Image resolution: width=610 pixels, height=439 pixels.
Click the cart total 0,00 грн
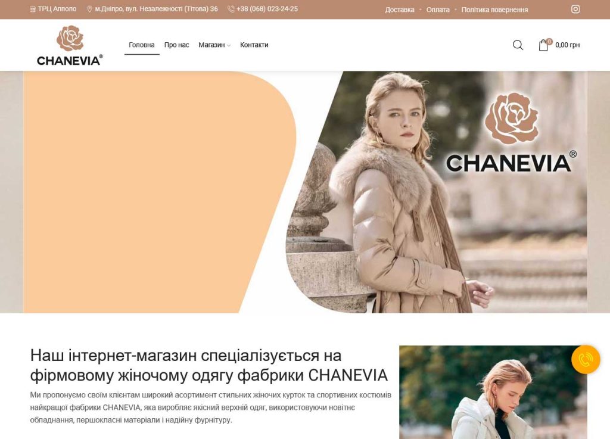(567, 45)
